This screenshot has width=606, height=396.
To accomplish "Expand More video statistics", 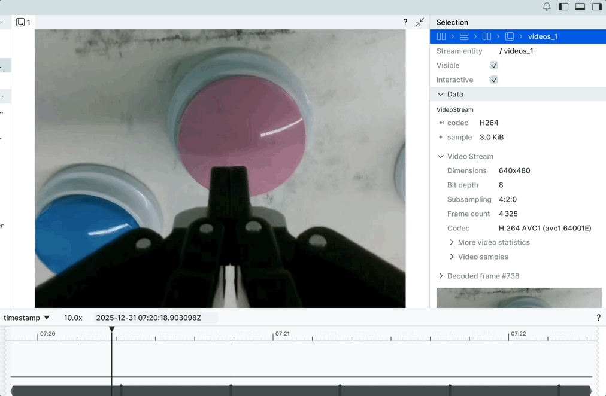I will pos(452,242).
